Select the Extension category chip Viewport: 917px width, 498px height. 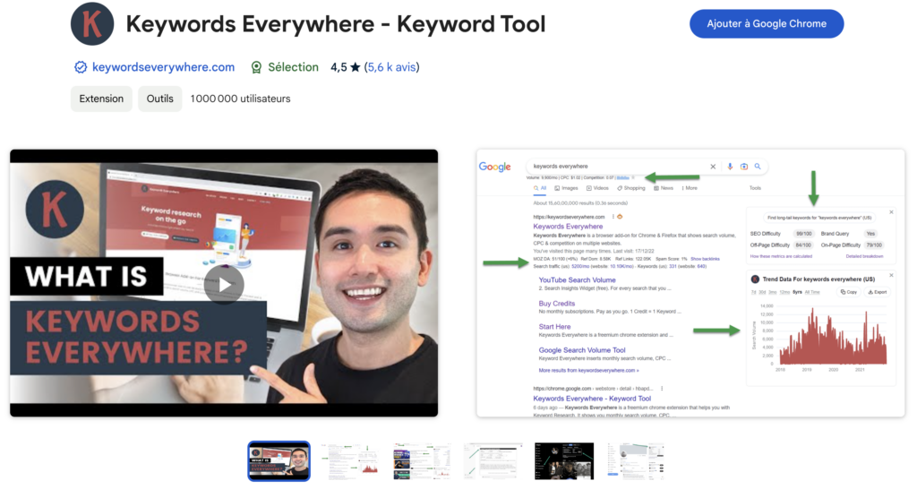tap(101, 99)
